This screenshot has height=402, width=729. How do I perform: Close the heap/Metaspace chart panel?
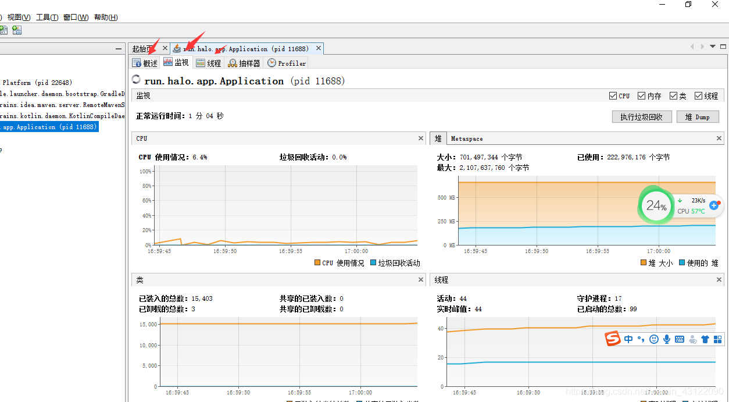[x=719, y=138]
